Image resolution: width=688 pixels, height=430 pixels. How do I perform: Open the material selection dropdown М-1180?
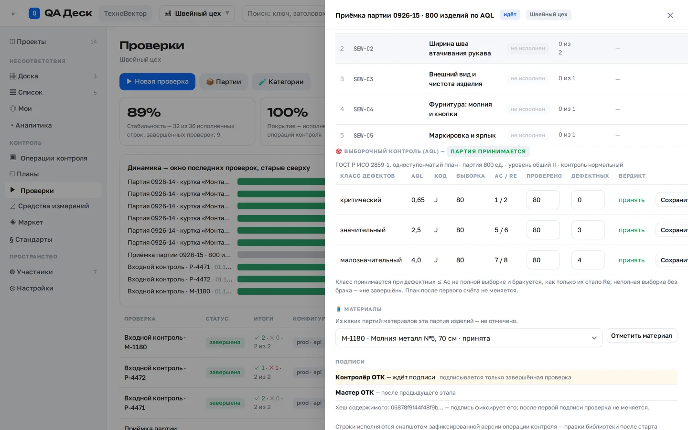tap(469, 338)
